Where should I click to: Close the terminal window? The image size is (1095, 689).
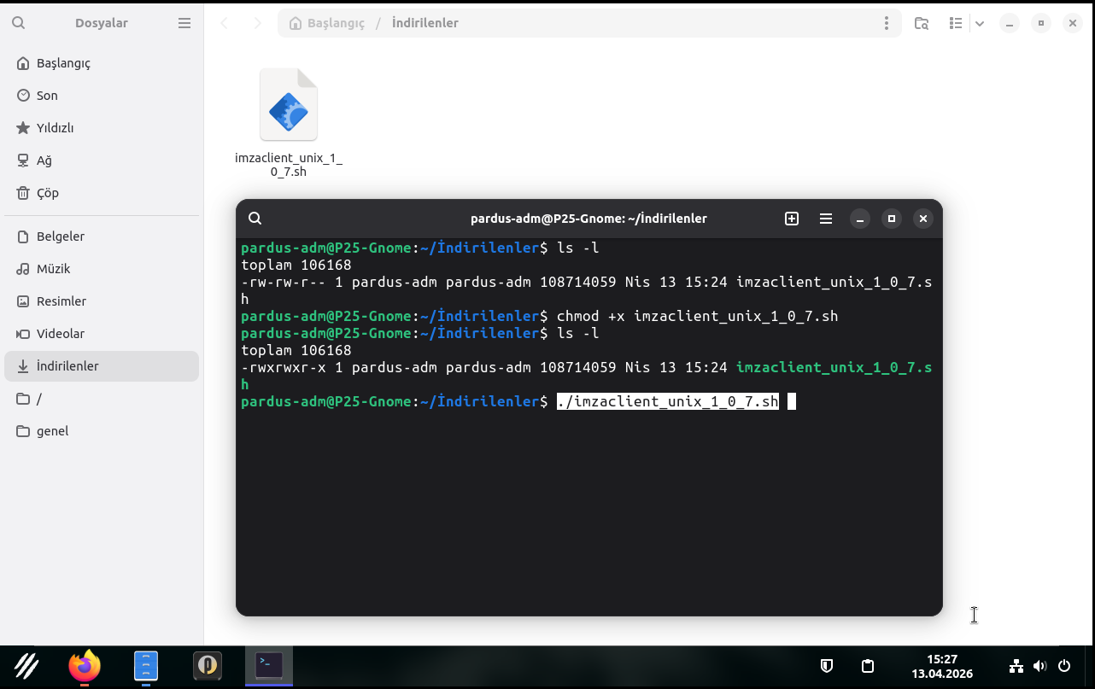tap(923, 219)
